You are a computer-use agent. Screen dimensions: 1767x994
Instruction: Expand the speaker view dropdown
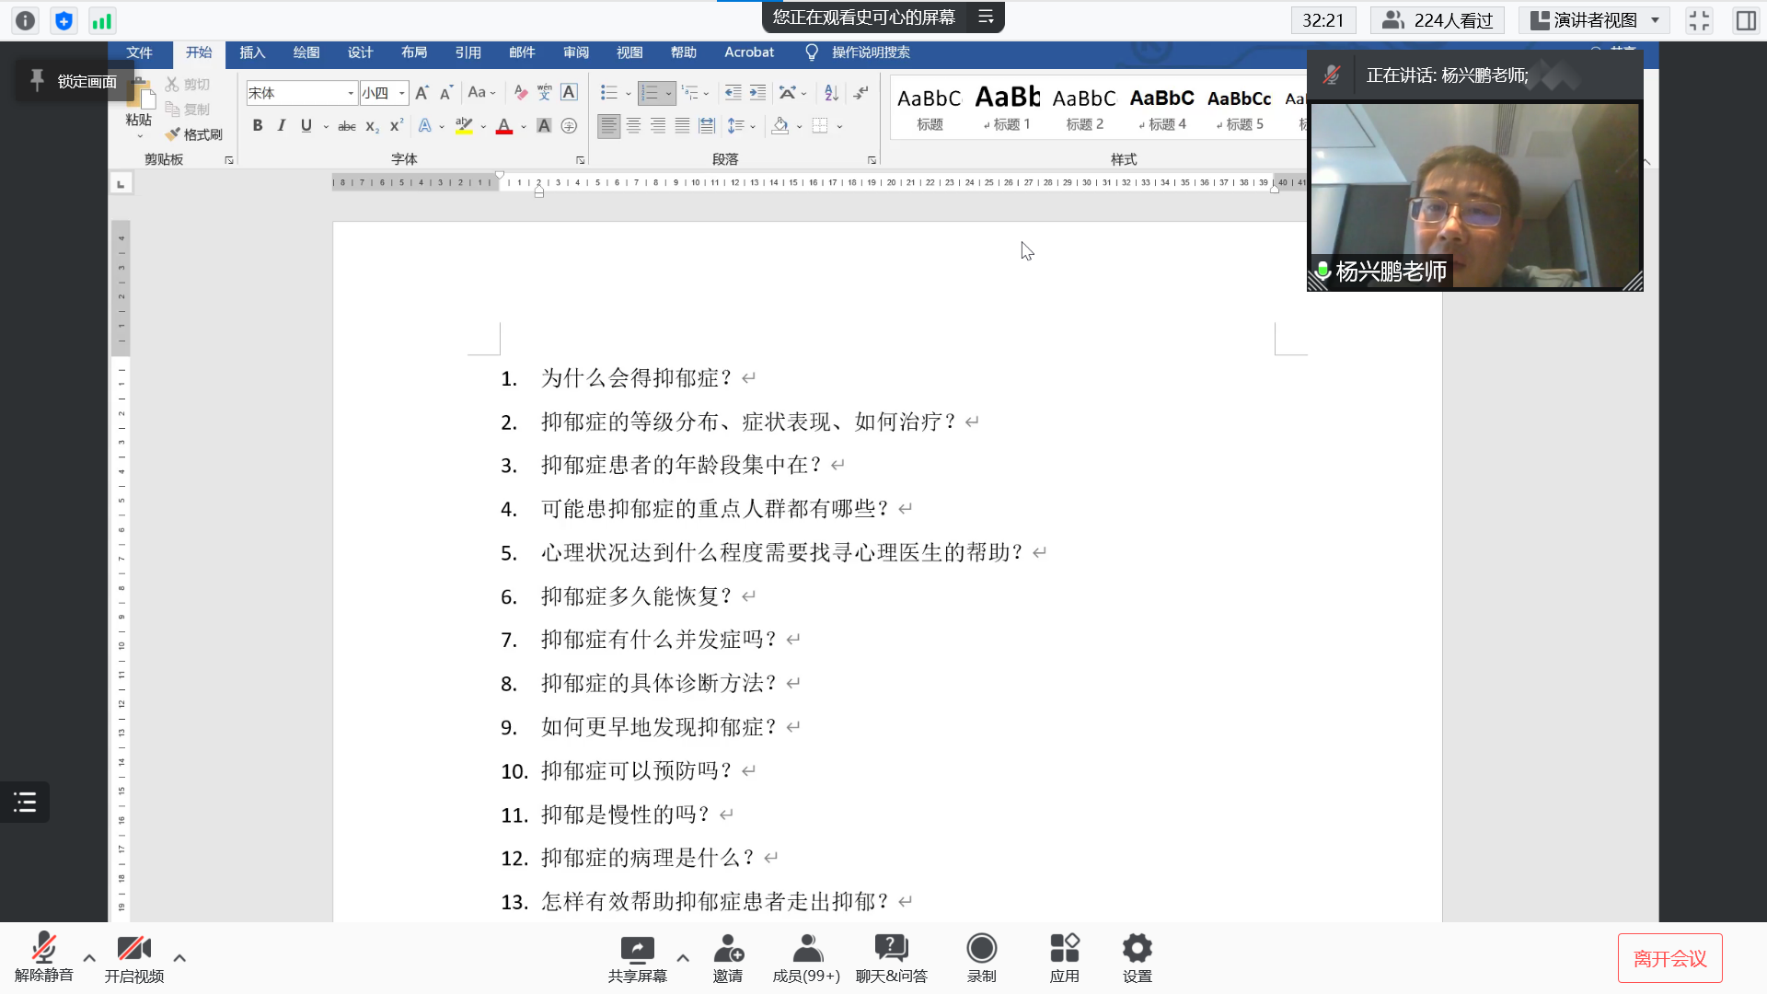click(x=1655, y=20)
